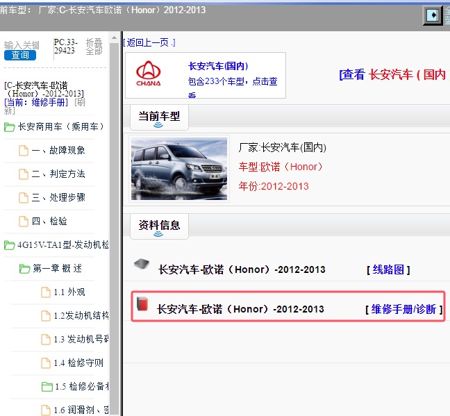Click the red repair manual book icon

click(x=142, y=303)
